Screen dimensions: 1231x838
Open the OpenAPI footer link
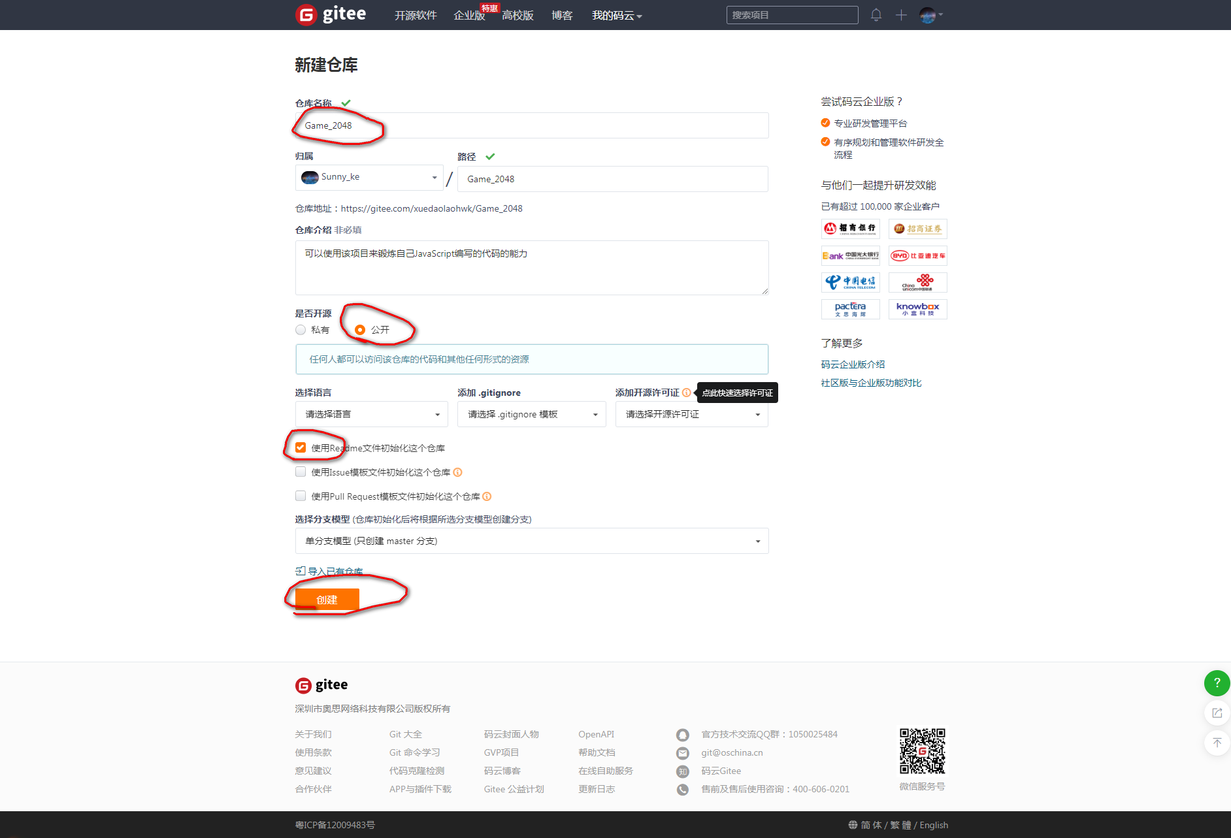tap(597, 734)
